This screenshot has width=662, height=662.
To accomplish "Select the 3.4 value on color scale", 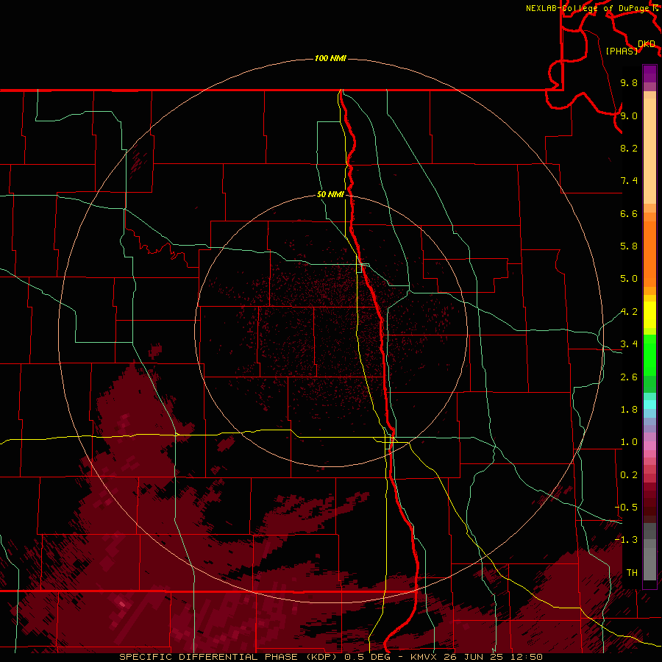I will click(x=629, y=344).
